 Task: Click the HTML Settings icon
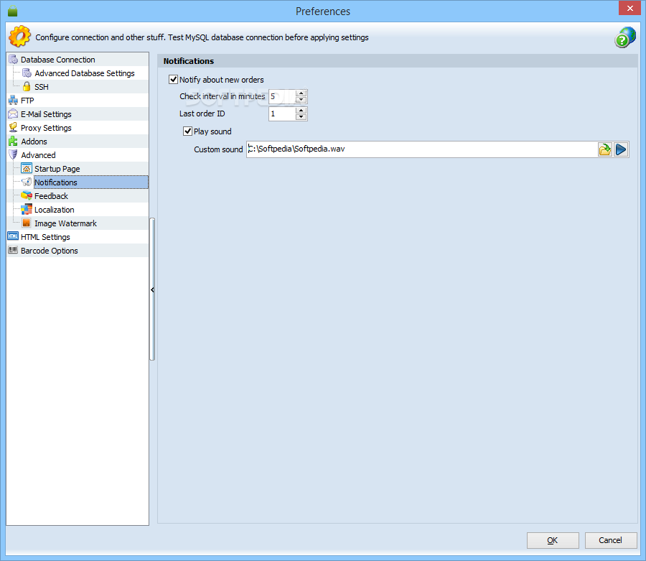[13, 236]
